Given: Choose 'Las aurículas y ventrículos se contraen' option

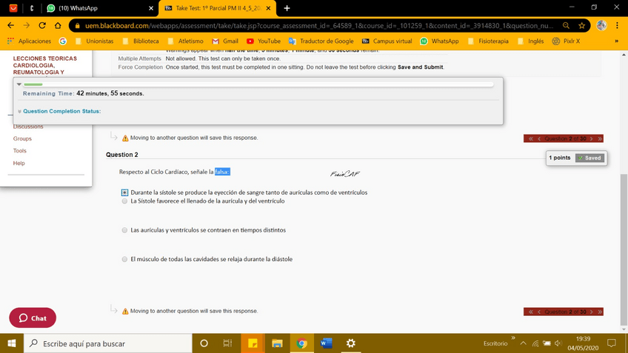Looking at the screenshot, I should pos(124,230).
